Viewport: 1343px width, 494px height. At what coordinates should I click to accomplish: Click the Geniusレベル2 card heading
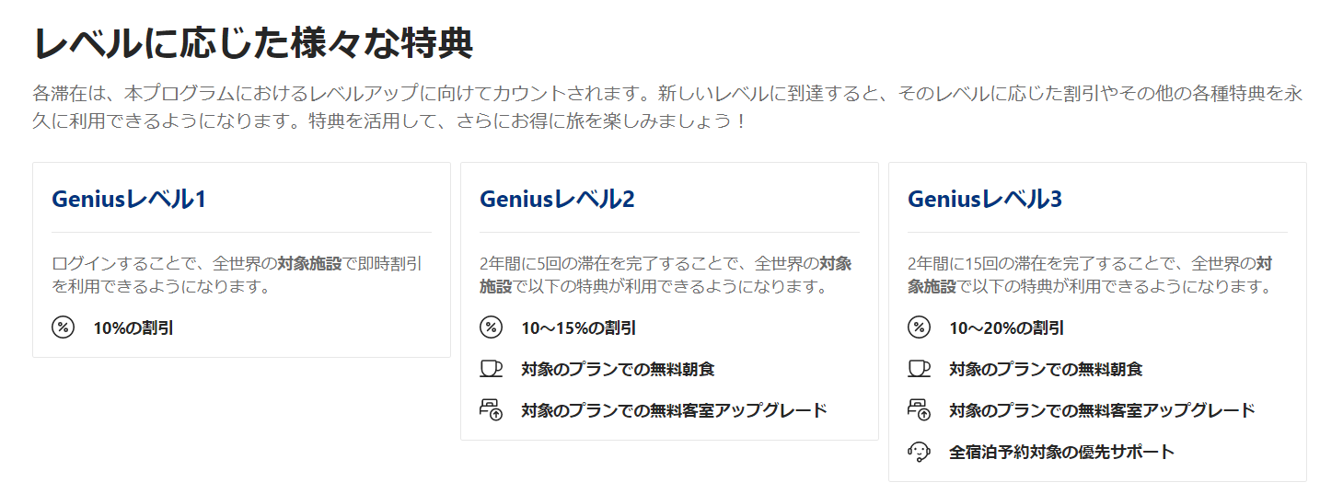557,199
